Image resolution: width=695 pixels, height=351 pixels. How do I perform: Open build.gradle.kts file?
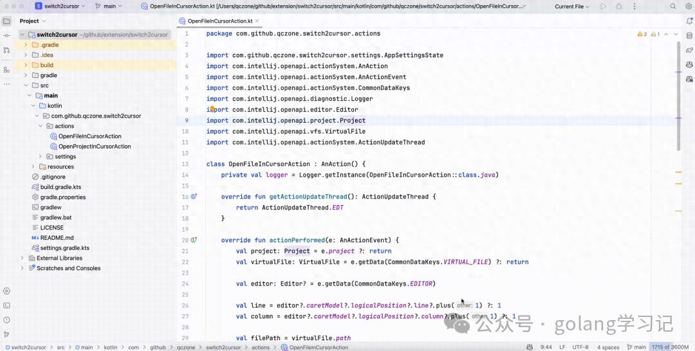pyautogui.click(x=60, y=187)
